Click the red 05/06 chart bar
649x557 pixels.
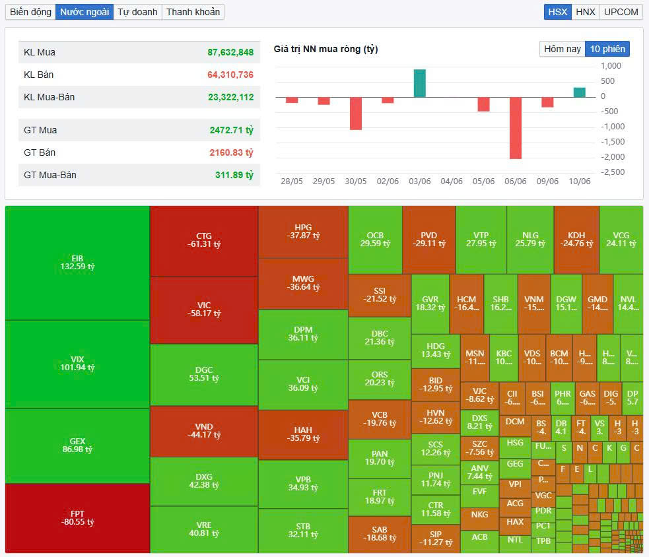[483, 104]
